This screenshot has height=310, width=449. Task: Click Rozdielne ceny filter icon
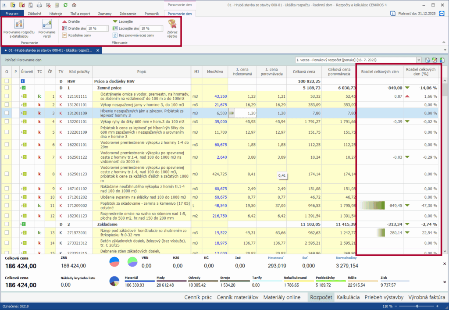pos(64,35)
